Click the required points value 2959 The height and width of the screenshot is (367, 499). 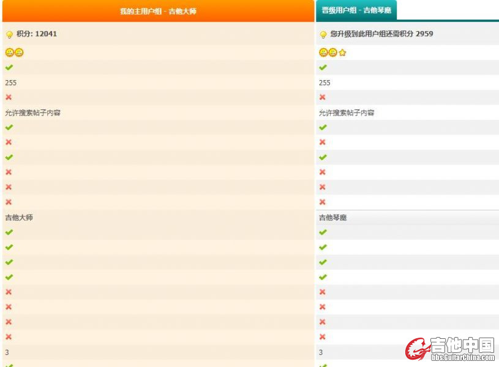pyautogui.click(x=424, y=34)
